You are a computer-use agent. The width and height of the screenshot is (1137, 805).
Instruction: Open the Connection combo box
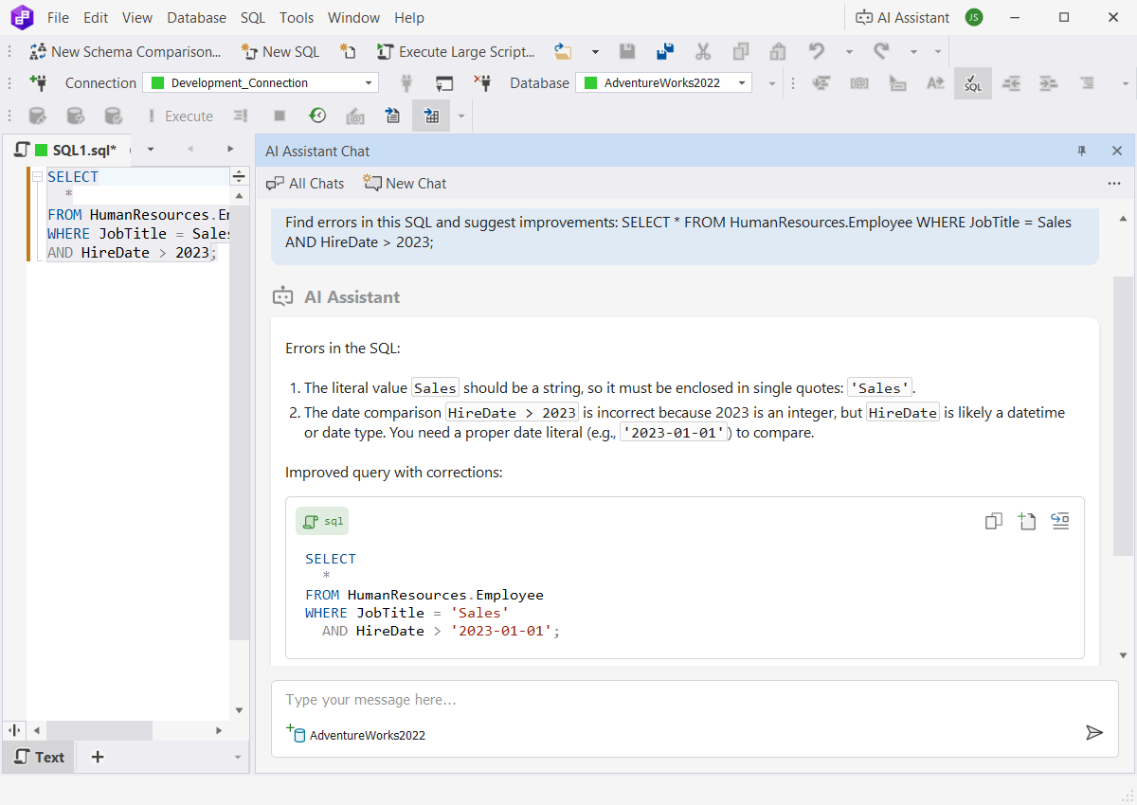coord(261,82)
